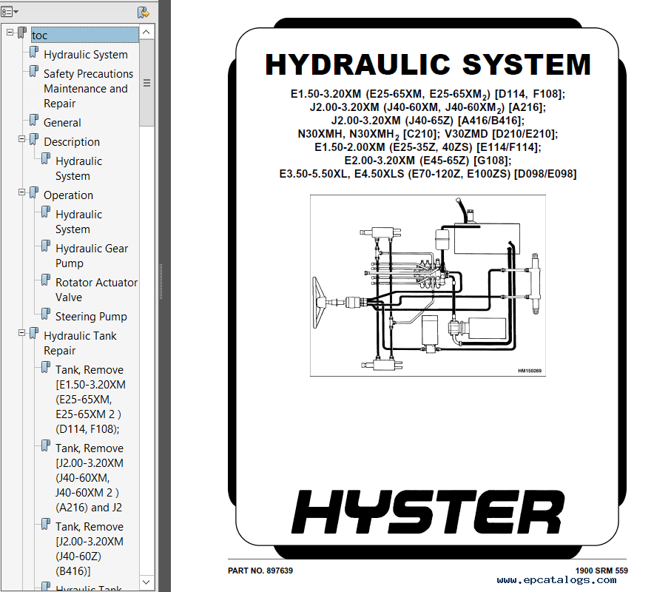Click the find current bookmark icon
This screenshot has width=654, height=592.
143,13
